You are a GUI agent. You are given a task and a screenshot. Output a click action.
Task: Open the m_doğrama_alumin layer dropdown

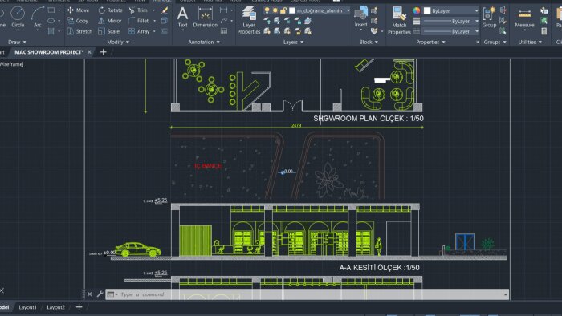tap(348, 10)
